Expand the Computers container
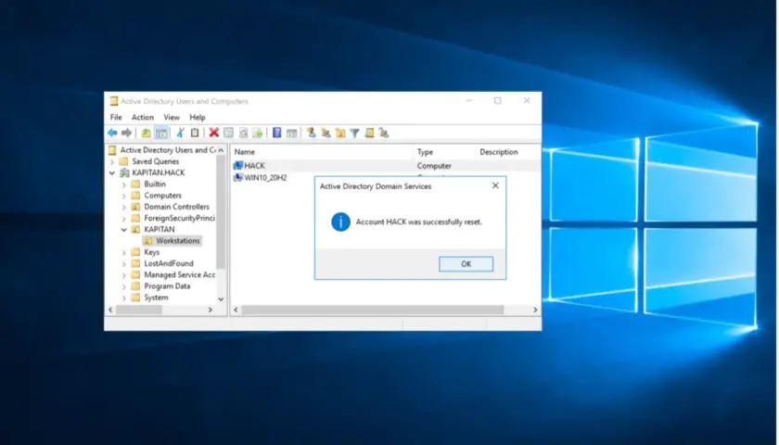Image resolution: width=779 pixels, height=445 pixels. pos(123,196)
